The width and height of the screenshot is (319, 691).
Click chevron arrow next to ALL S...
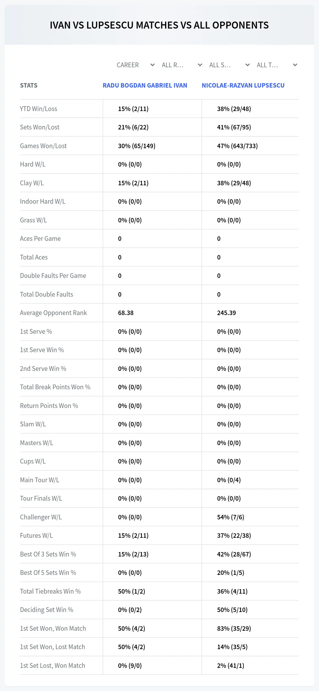(247, 65)
